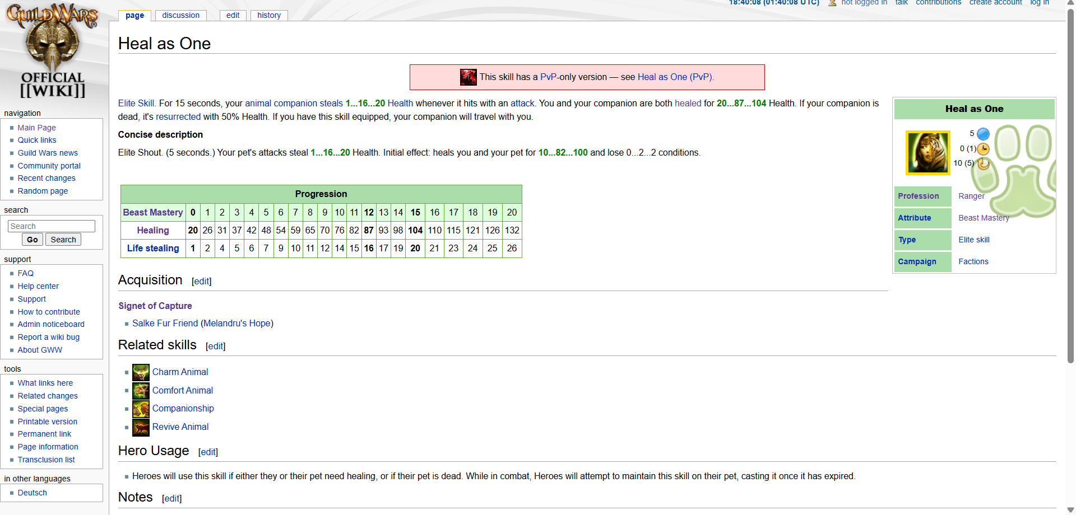
Task: Click Ranger profession in the infobox
Action: 971,196
